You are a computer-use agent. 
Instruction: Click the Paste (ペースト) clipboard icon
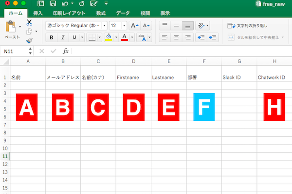pyautogui.click(x=11, y=28)
